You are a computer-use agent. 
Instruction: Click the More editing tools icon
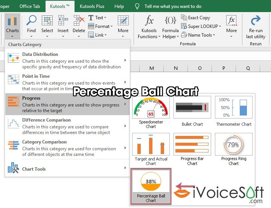pyautogui.click(x=123, y=20)
